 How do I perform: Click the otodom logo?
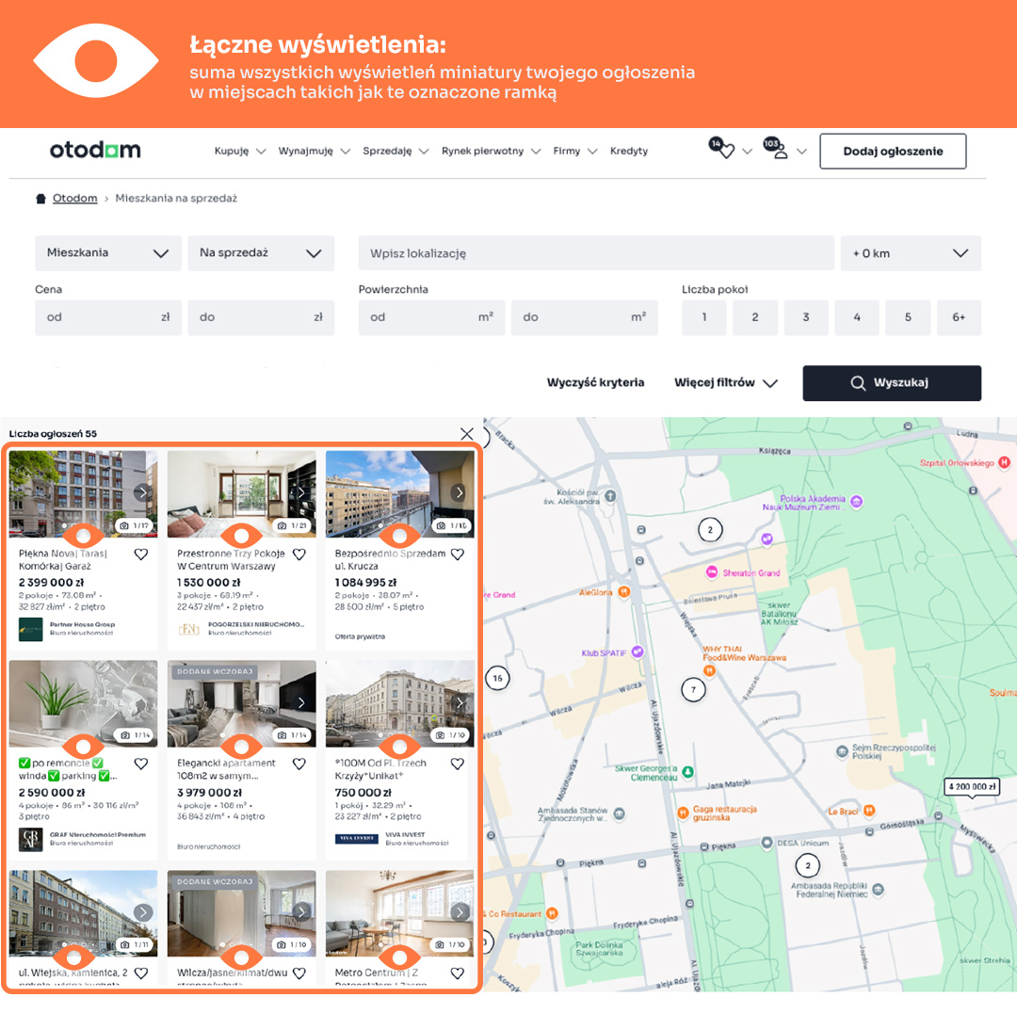(95, 151)
